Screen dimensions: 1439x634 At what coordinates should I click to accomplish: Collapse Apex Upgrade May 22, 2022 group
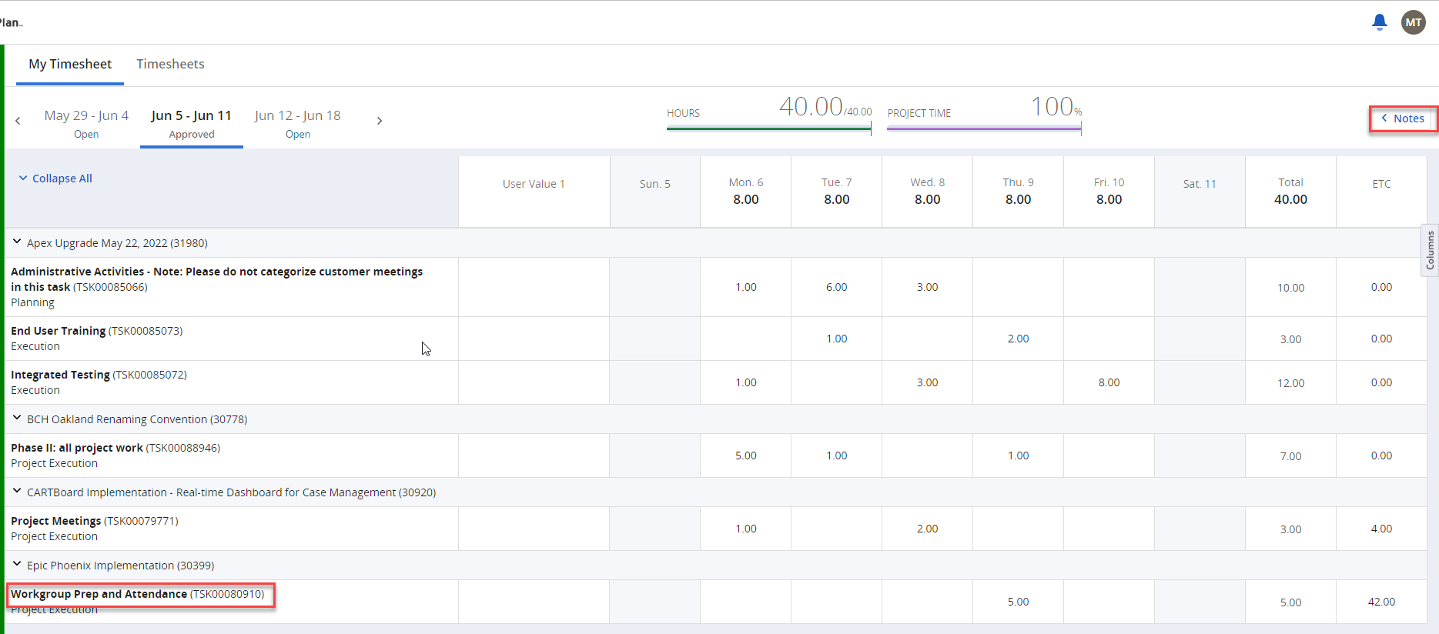[x=17, y=242]
